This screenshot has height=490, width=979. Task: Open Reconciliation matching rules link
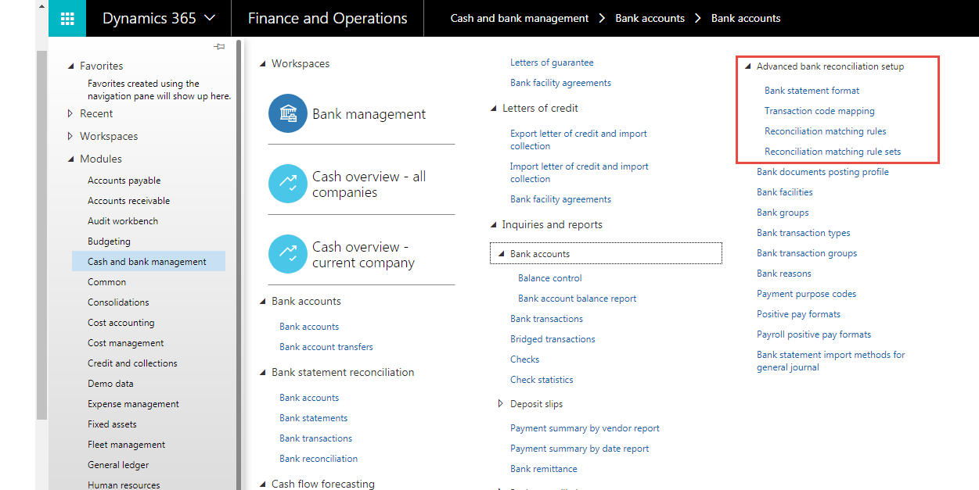pyautogui.click(x=825, y=131)
